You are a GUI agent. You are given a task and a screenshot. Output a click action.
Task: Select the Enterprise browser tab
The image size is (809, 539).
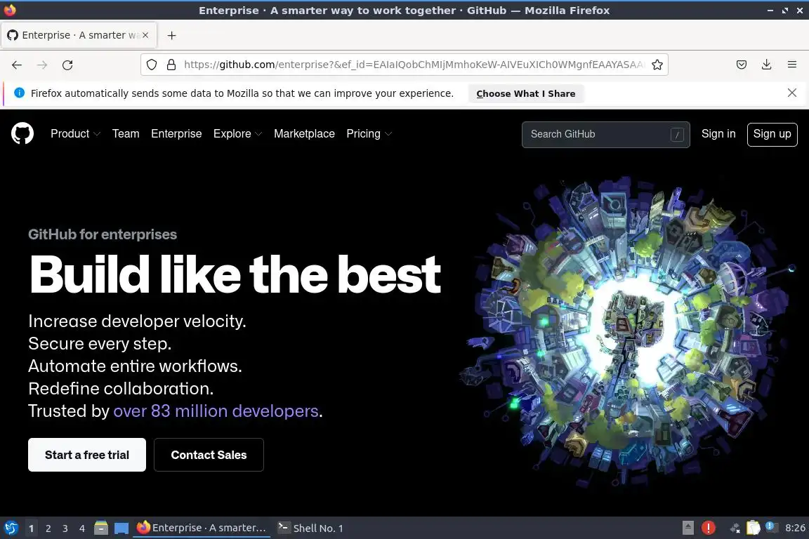(79, 35)
